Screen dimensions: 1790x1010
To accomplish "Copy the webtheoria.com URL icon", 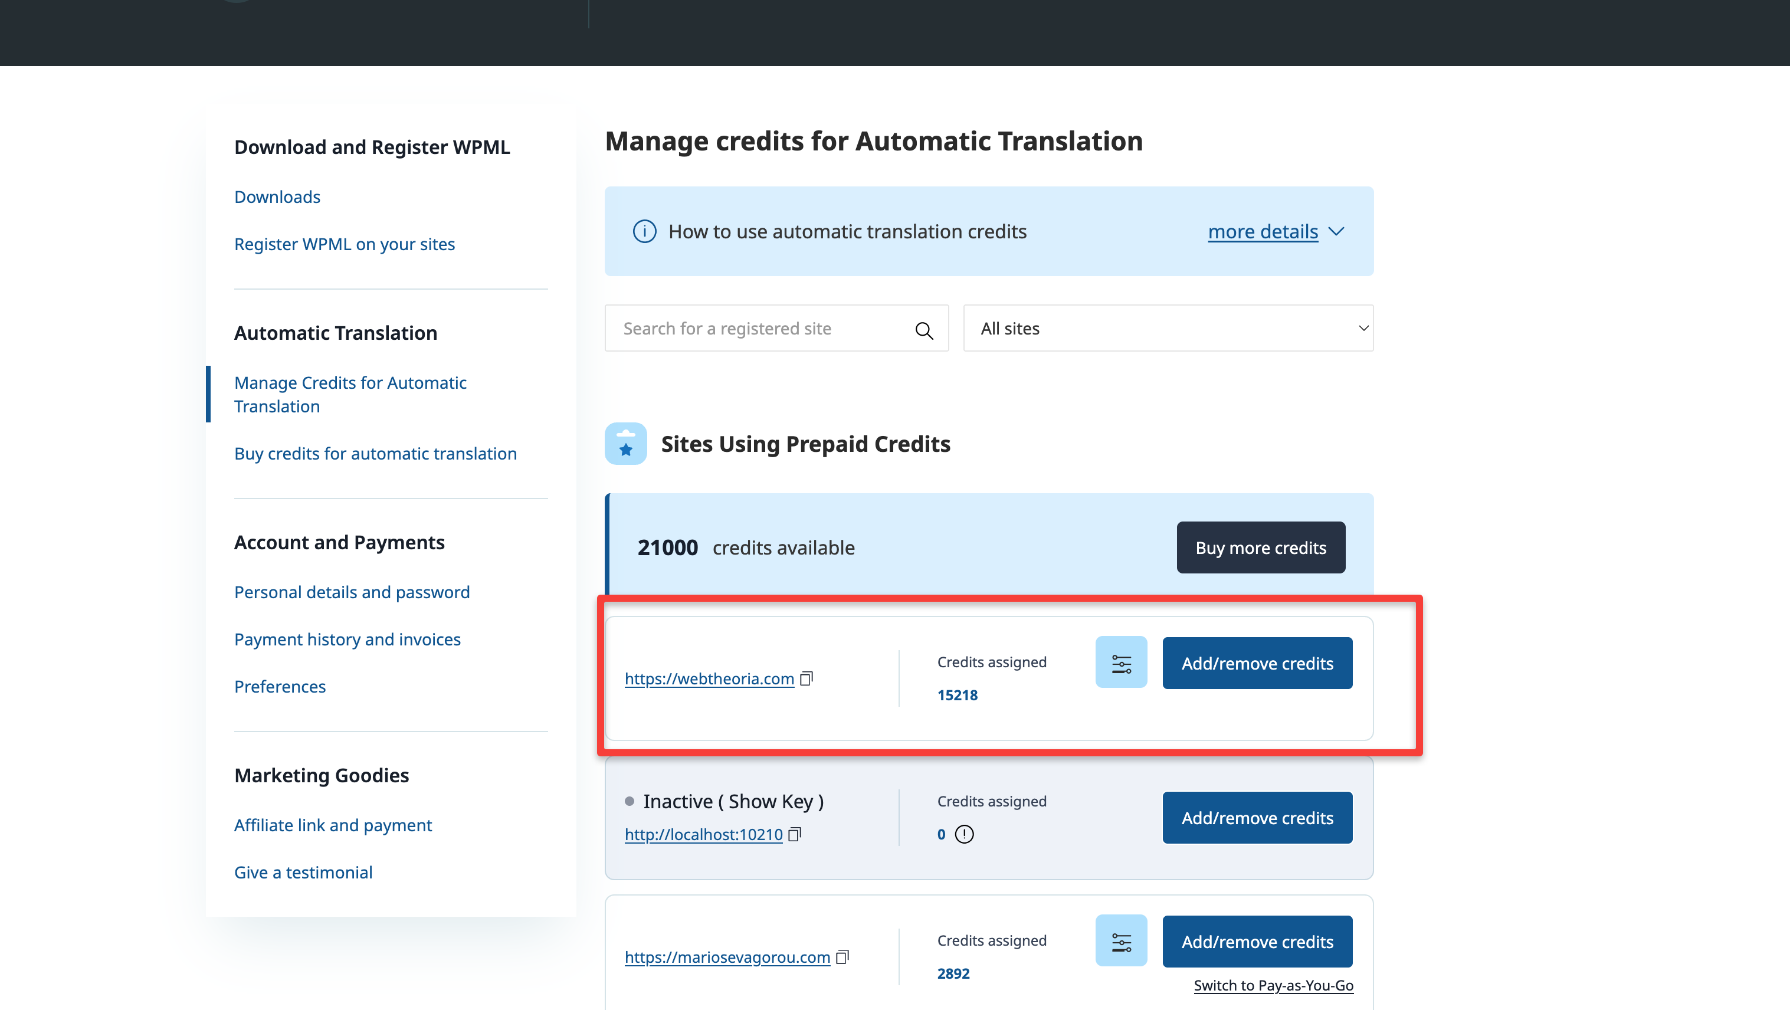I will (x=806, y=678).
